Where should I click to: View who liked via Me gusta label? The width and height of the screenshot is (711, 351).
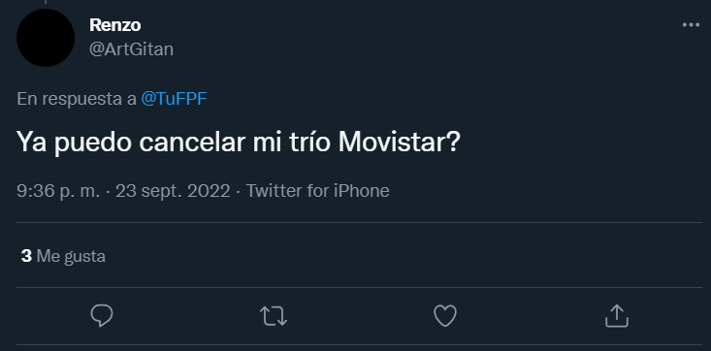click(x=71, y=256)
